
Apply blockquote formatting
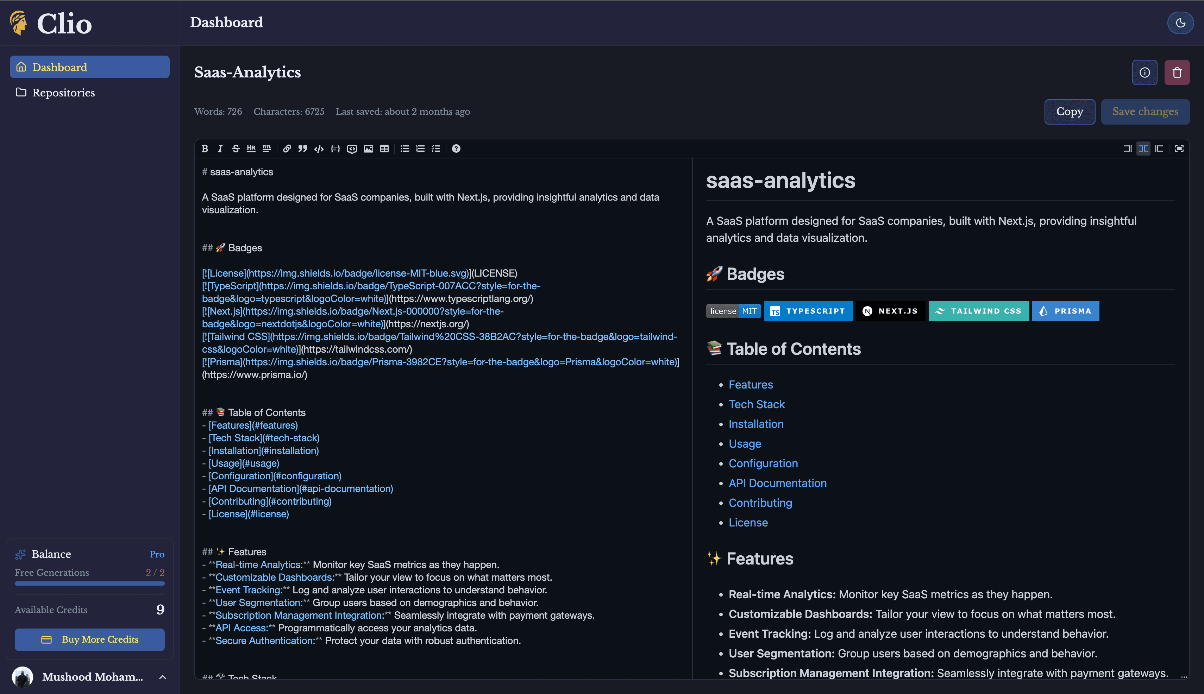tap(302, 148)
